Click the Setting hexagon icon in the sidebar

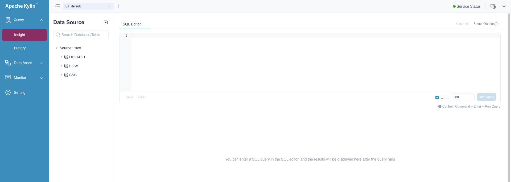pos(8,92)
